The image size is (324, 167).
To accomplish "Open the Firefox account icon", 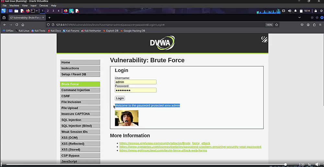I will point(308,25).
